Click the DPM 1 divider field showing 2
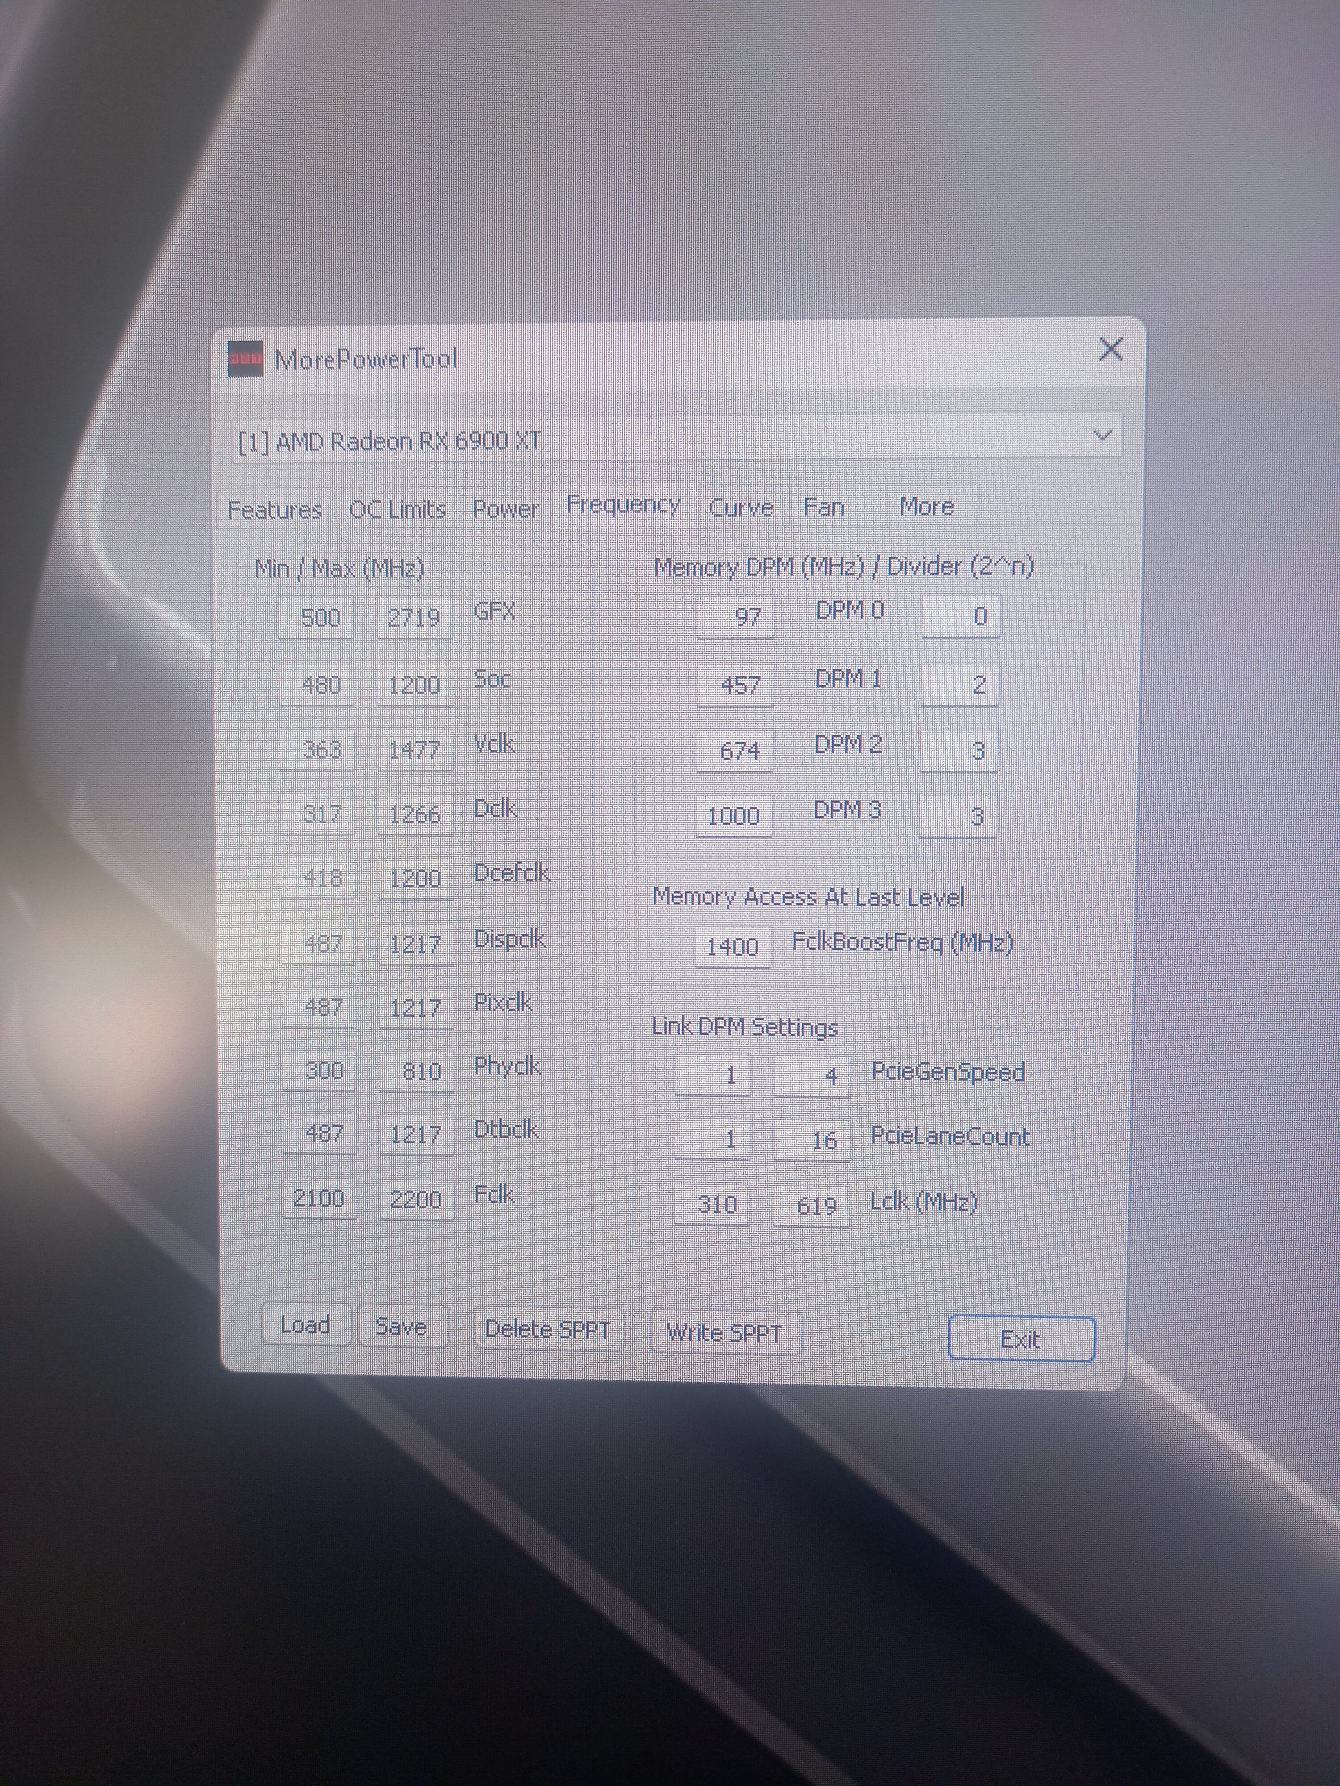 click(959, 684)
